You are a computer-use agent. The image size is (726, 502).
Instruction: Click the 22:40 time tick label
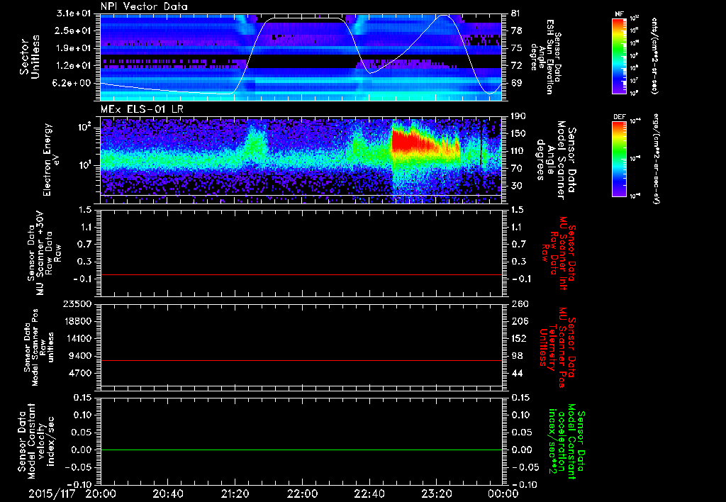pos(369,493)
